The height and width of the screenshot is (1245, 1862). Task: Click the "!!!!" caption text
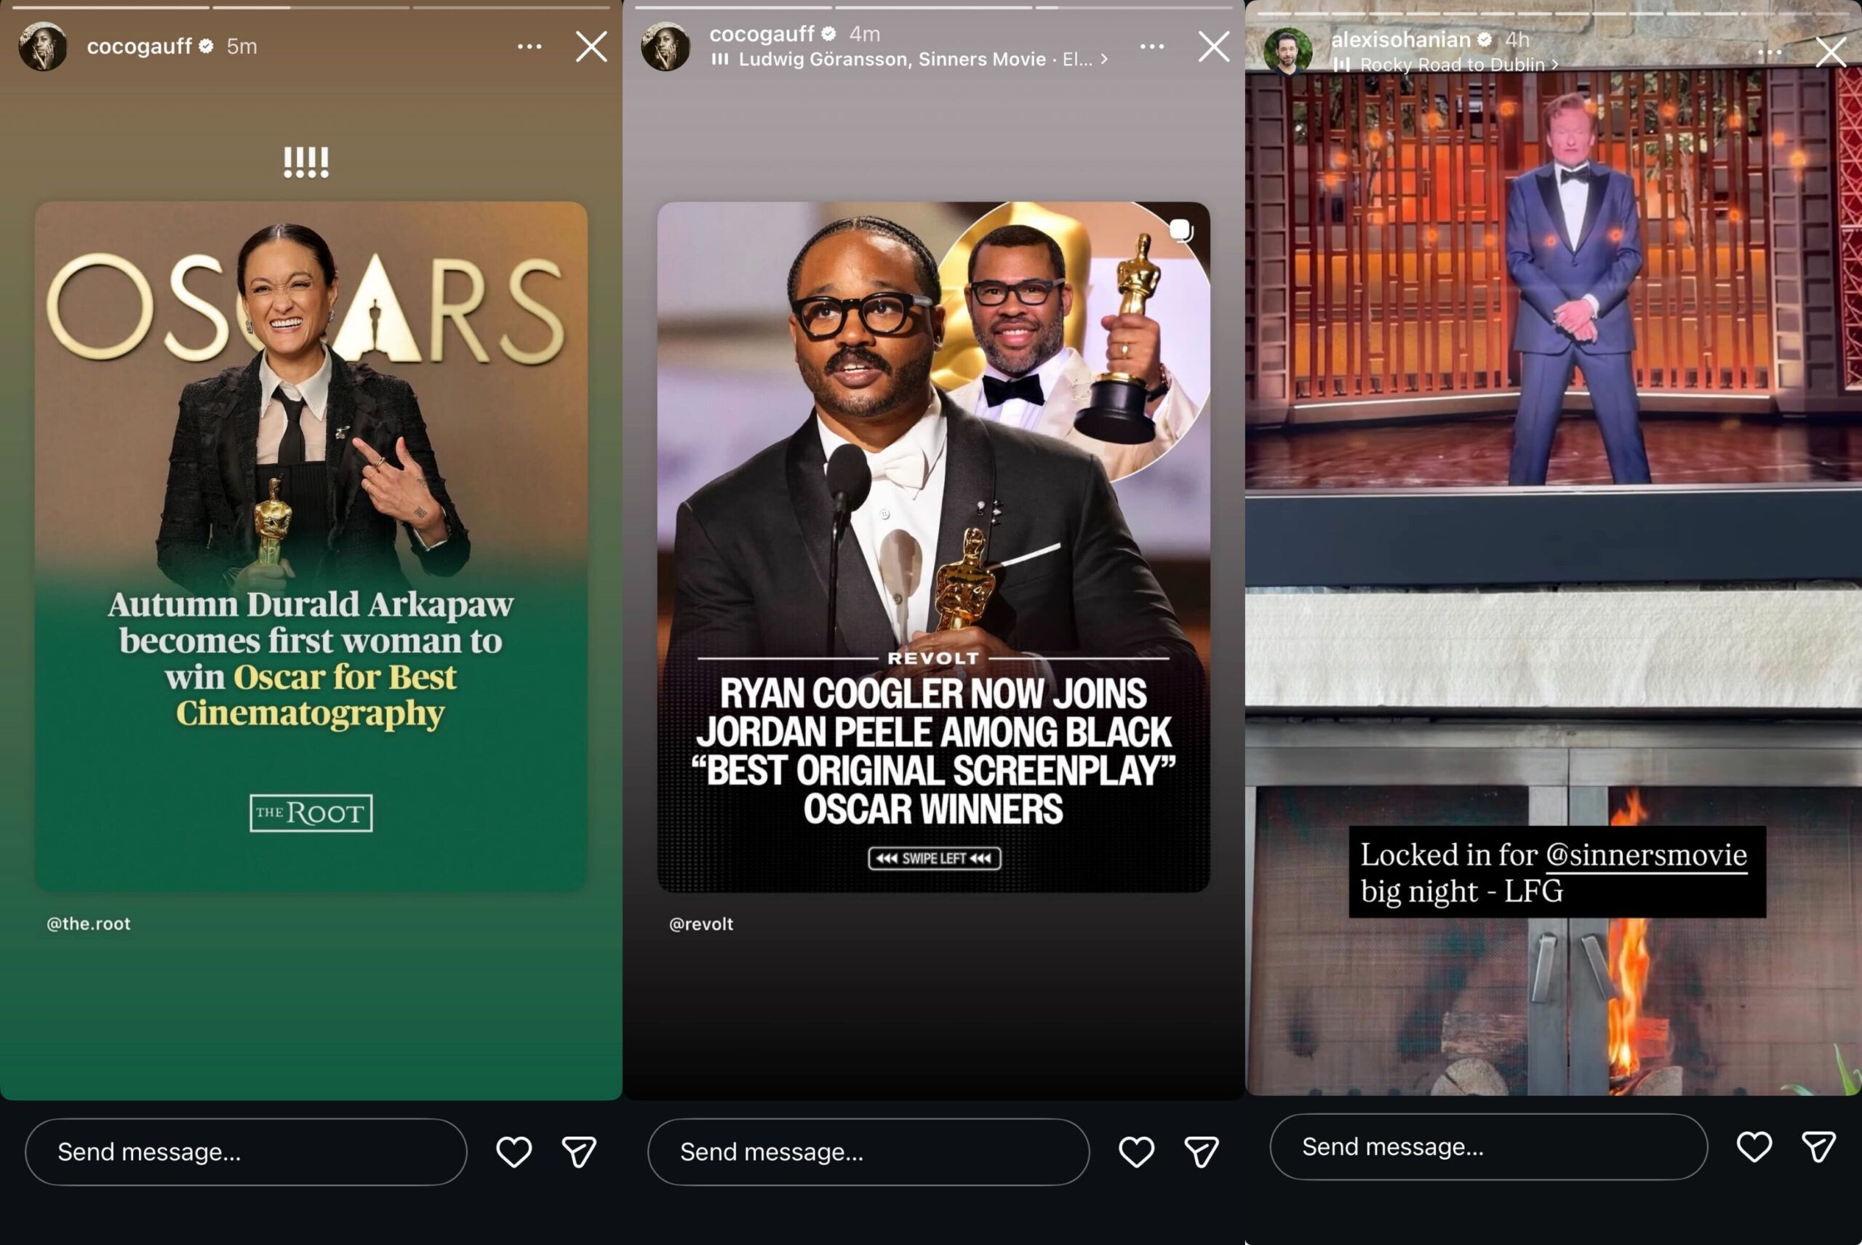tap(306, 162)
